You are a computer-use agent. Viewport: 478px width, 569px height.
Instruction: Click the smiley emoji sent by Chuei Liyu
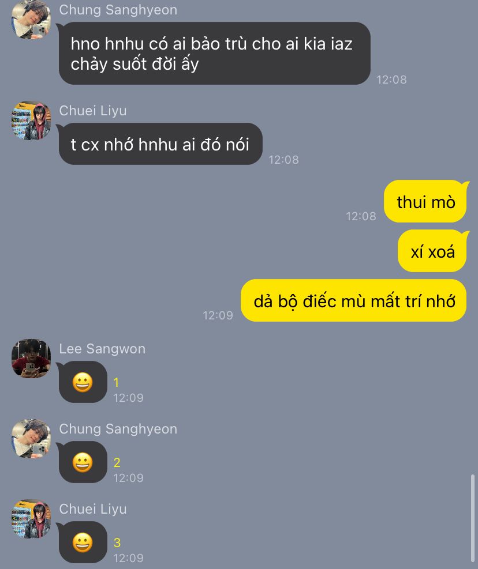83,543
